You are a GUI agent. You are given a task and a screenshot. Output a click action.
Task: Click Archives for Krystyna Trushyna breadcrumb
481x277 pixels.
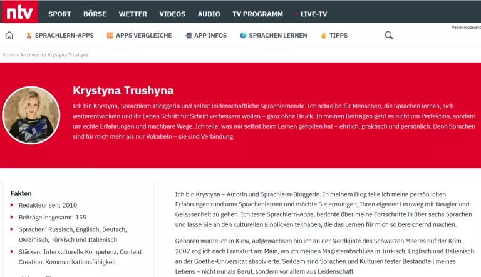(54, 55)
